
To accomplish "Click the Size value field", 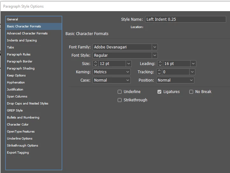I will (x=112, y=64).
